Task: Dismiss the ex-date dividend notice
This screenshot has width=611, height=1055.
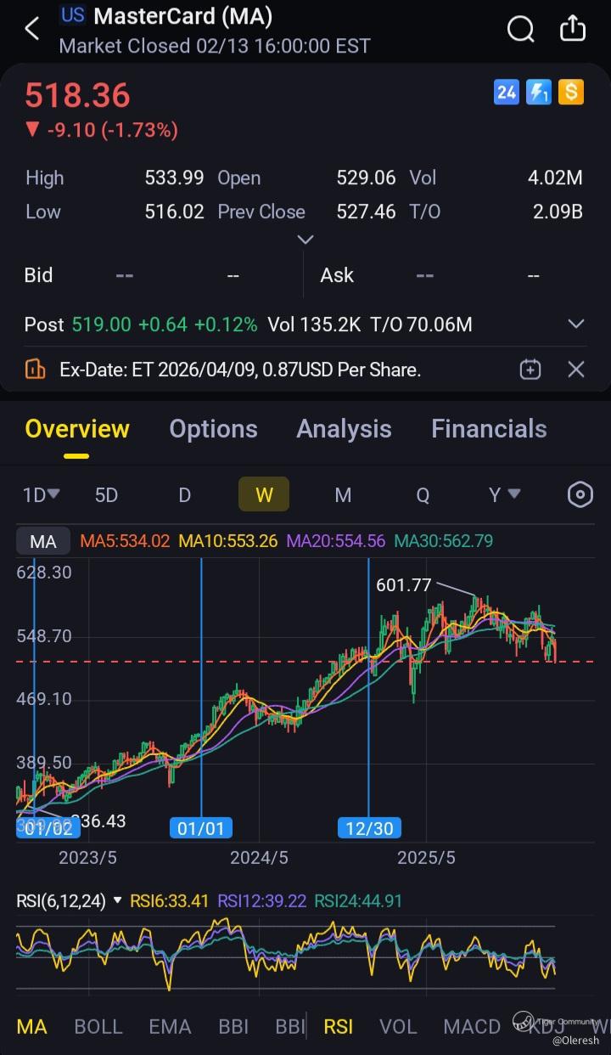Action: 576,370
